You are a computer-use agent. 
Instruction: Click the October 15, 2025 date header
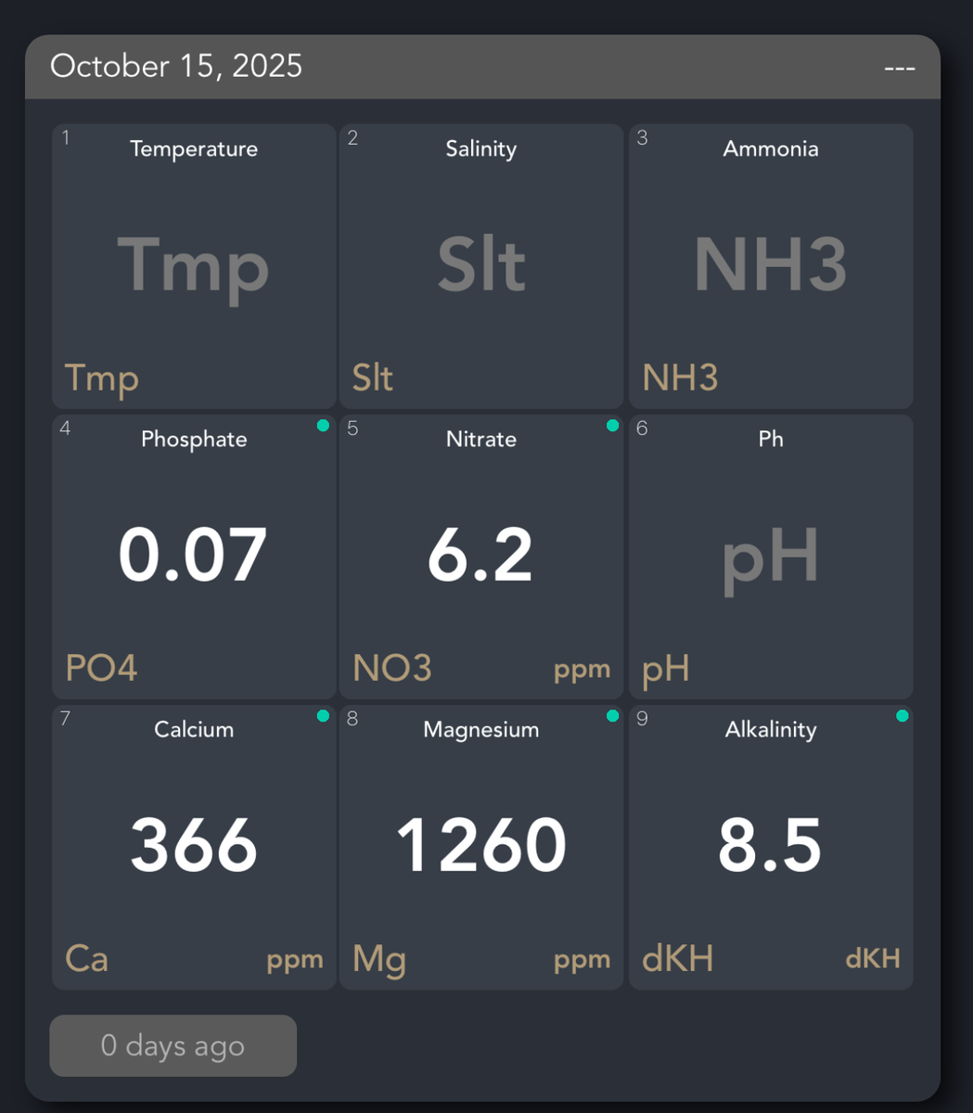[176, 67]
